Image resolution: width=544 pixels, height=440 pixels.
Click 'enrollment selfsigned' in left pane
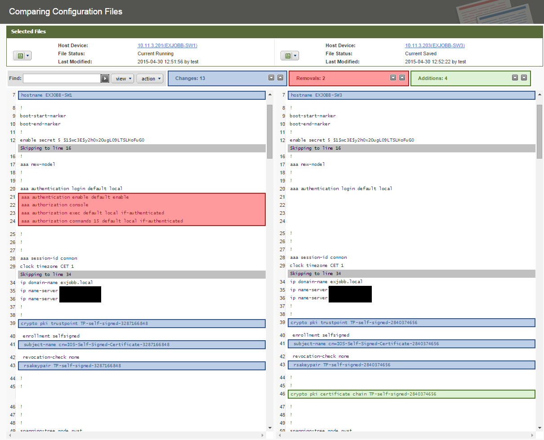click(x=51, y=336)
